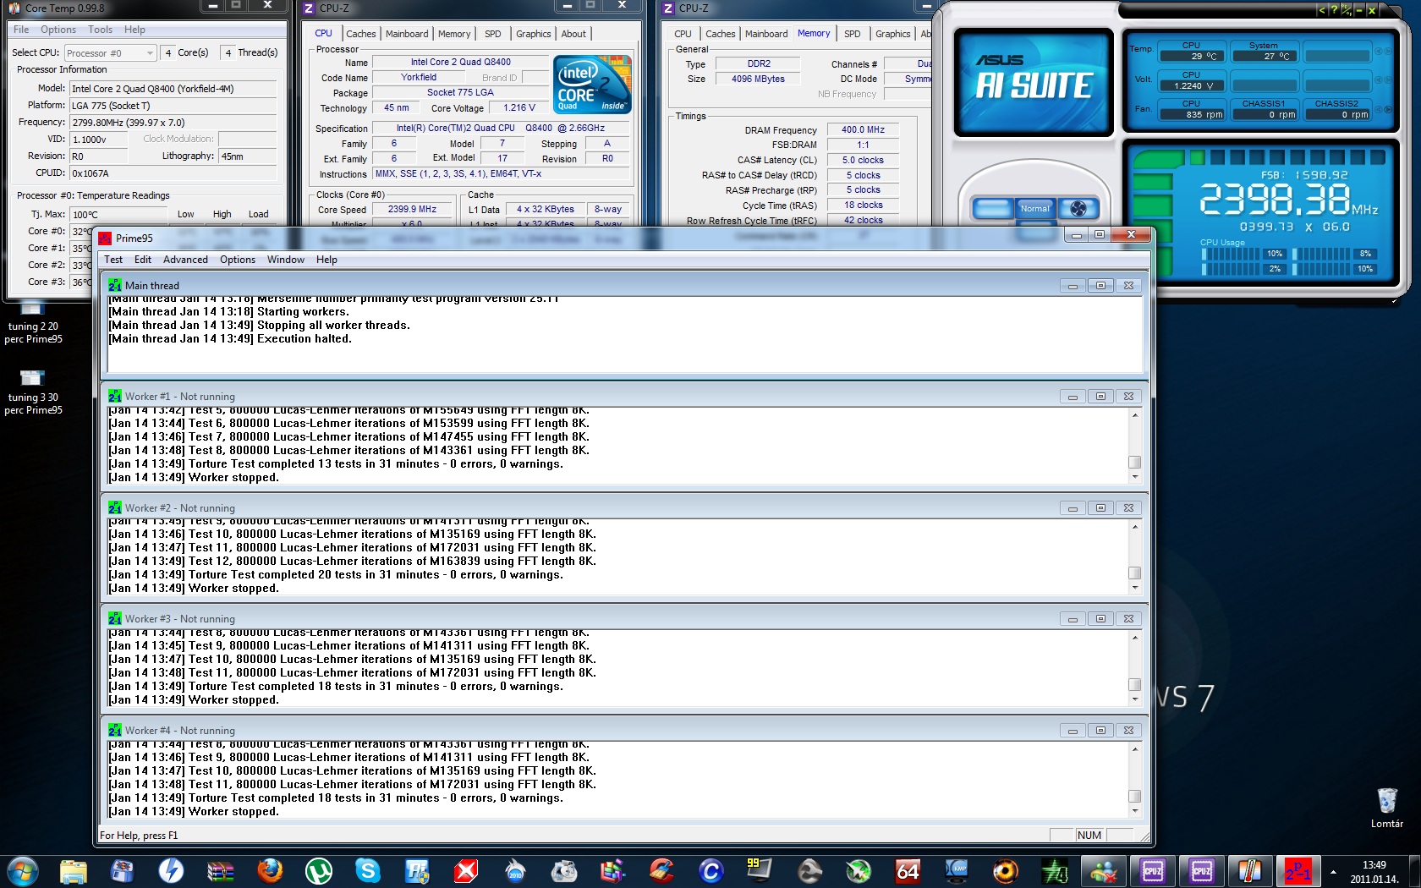Click the blue C icon in taskbar

click(711, 870)
